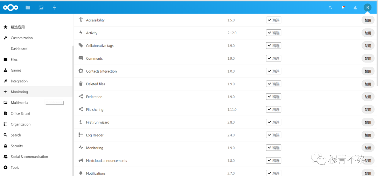Click the Notifications row bell icon

(x=81, y=173)
